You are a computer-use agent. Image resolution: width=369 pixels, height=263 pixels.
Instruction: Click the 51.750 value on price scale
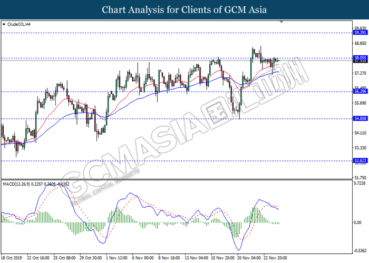click(360, 177)
